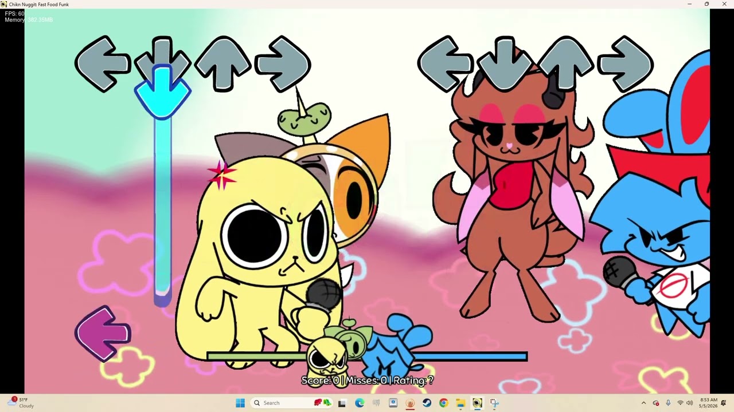The width and height of the screenshot is (734, 412).
Task: Click the "Chikn Nuggit: Fast Food Funk" window title
Action: pyautogui.click(x=38, y=5)
